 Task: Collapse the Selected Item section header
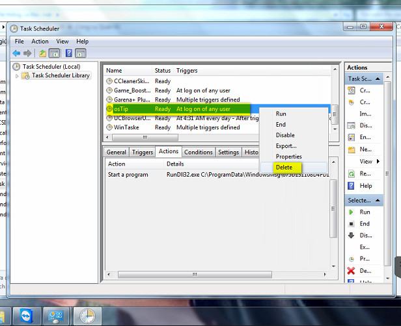376,200
